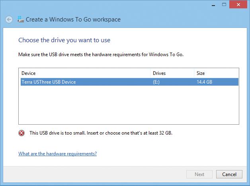Click the Size column header

[216, 73]
